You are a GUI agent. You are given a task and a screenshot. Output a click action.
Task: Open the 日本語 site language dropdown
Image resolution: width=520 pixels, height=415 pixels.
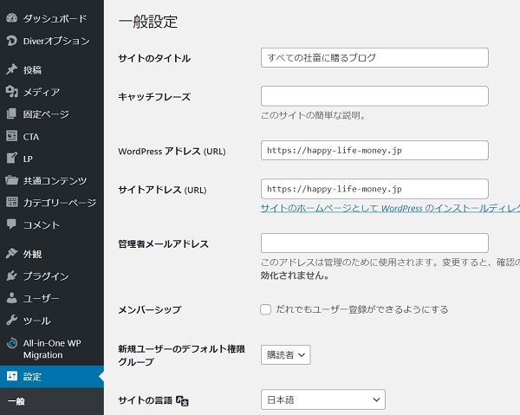click(x=323, y=399)
